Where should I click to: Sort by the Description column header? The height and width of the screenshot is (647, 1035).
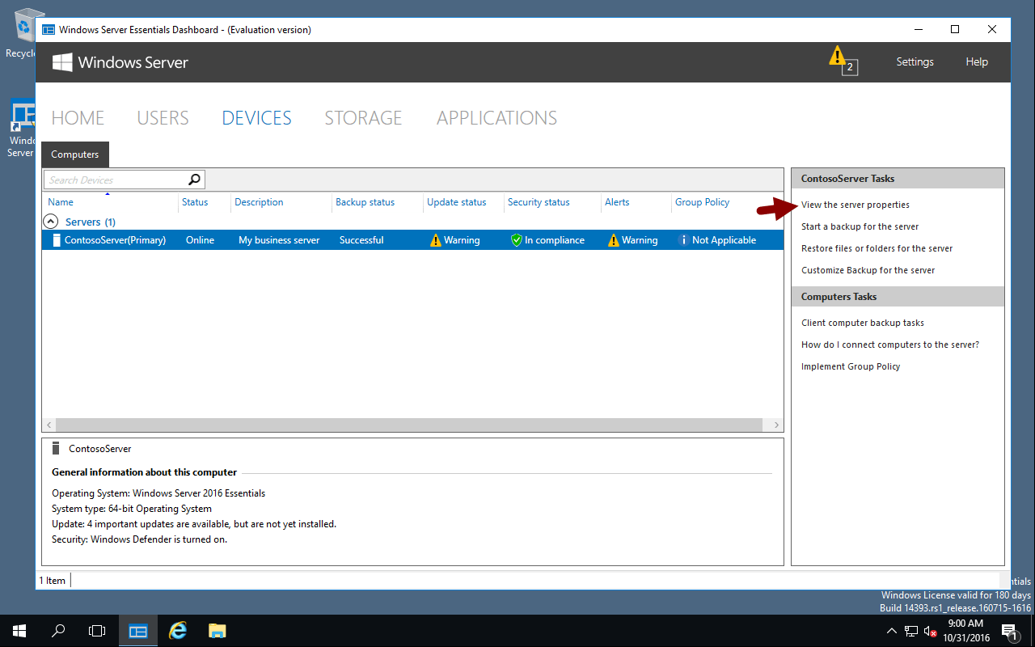tap(259, 202)
